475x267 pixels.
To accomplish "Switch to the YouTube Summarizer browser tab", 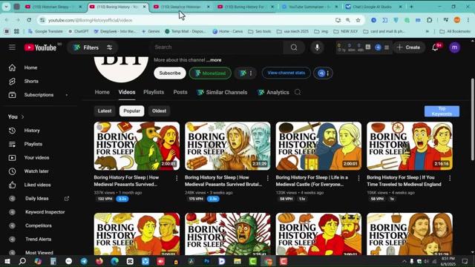I will pos(309,7).
